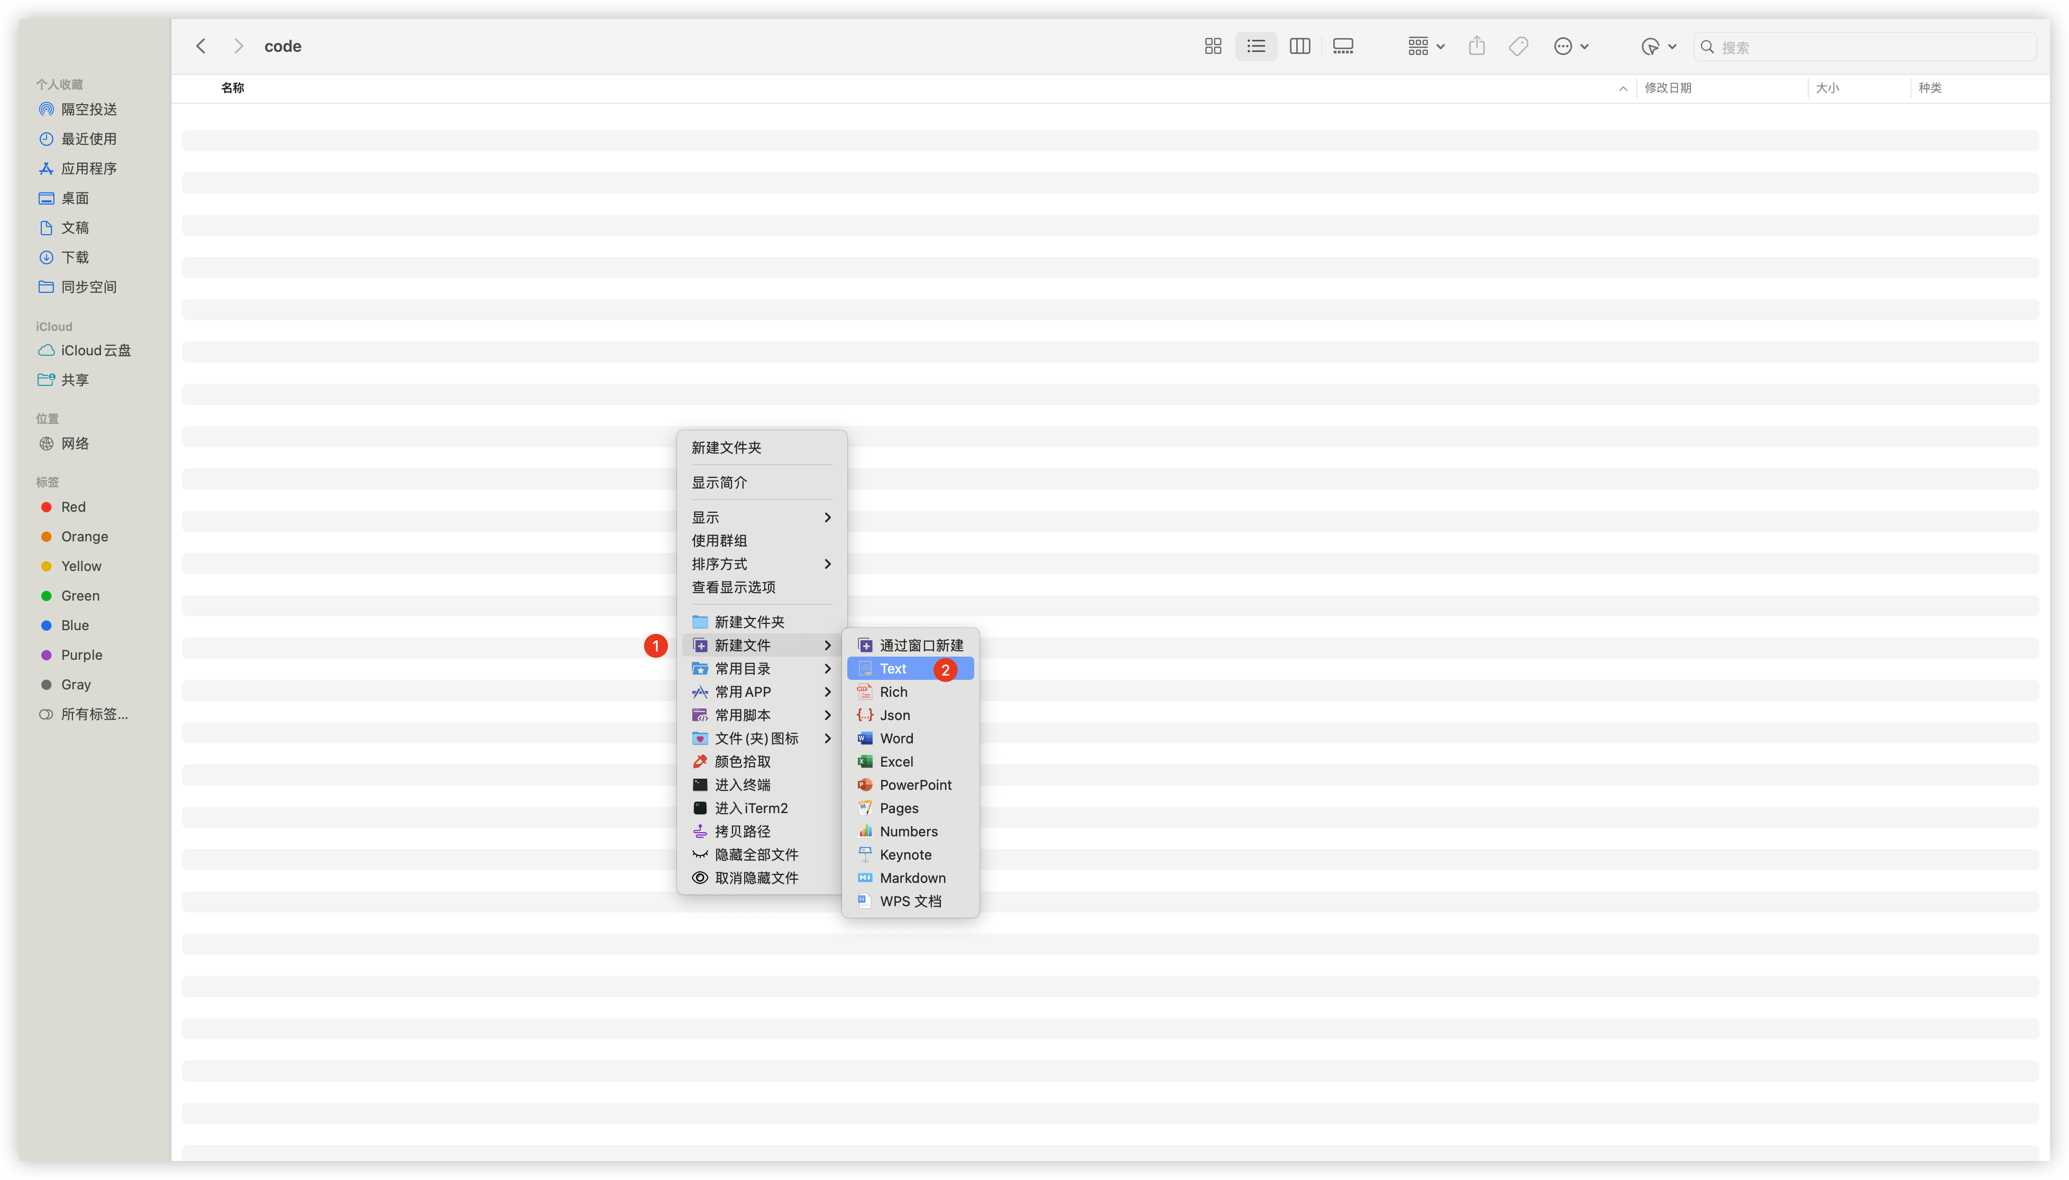Switch to column view layout

[x=1299, y=46]
